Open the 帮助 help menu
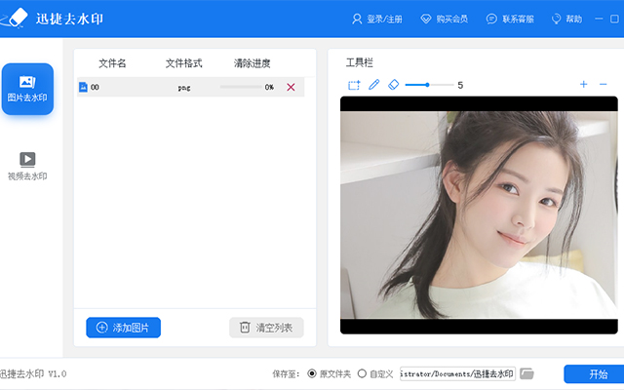624x390 pixels. point(566,19)
